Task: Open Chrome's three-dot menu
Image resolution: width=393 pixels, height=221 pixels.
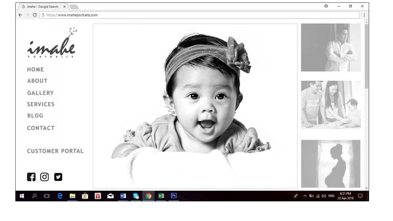Action: click(364, 15)
